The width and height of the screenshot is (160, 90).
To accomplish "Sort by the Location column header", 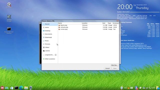I will pyautogui.click(x=92, y=23).
